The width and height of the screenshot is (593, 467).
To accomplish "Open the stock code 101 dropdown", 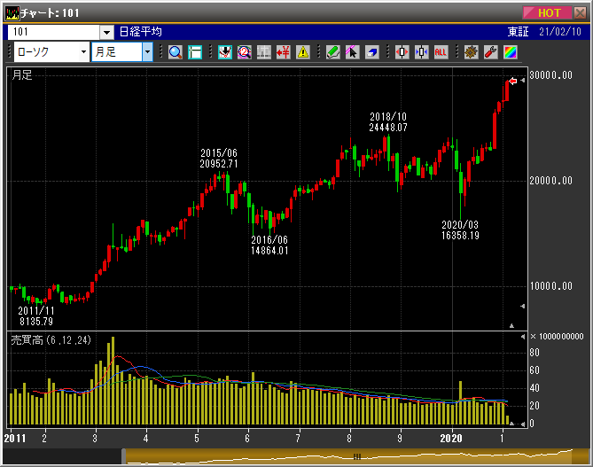I will (x=106, y=32).
